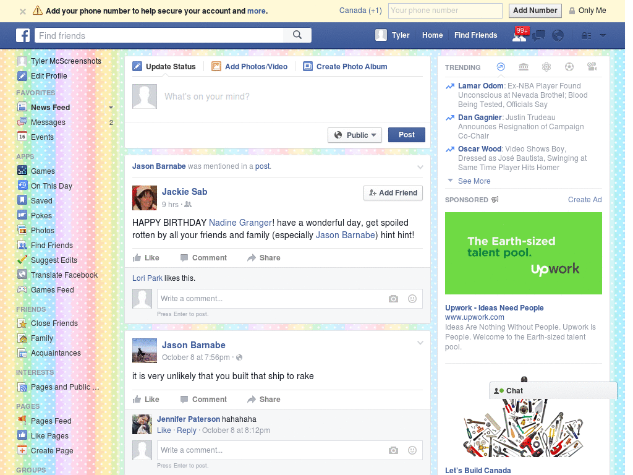Open the messages chat bubbles icon
This screenshot has width=633, height=475.
(539, 35)
